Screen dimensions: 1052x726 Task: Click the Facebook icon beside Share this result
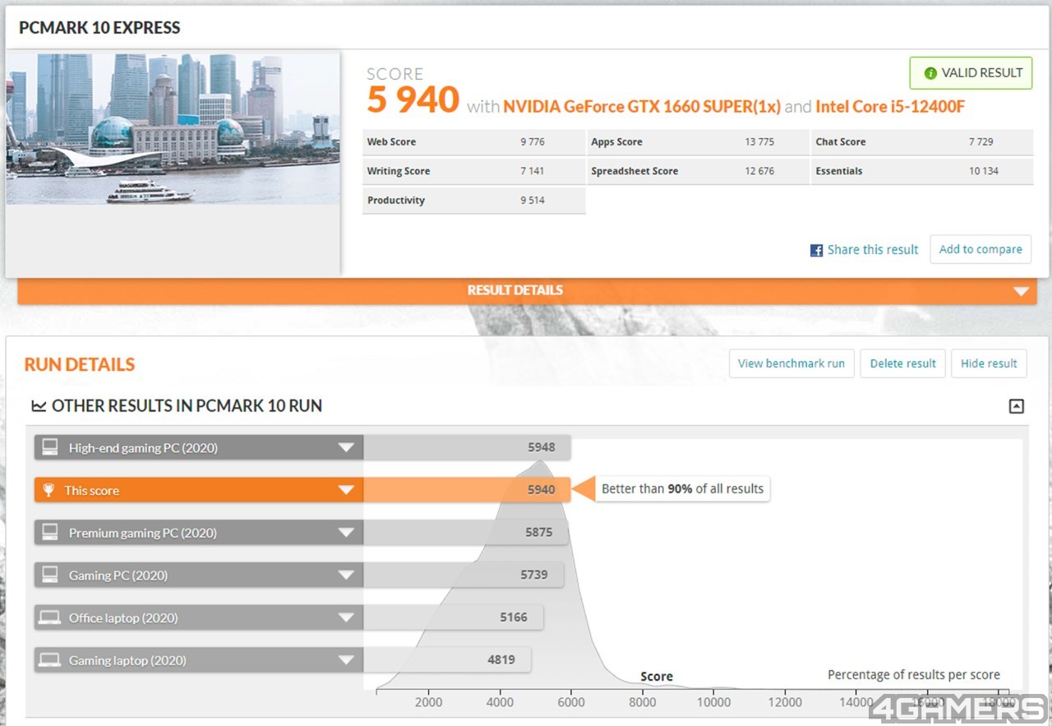(817, 250)
